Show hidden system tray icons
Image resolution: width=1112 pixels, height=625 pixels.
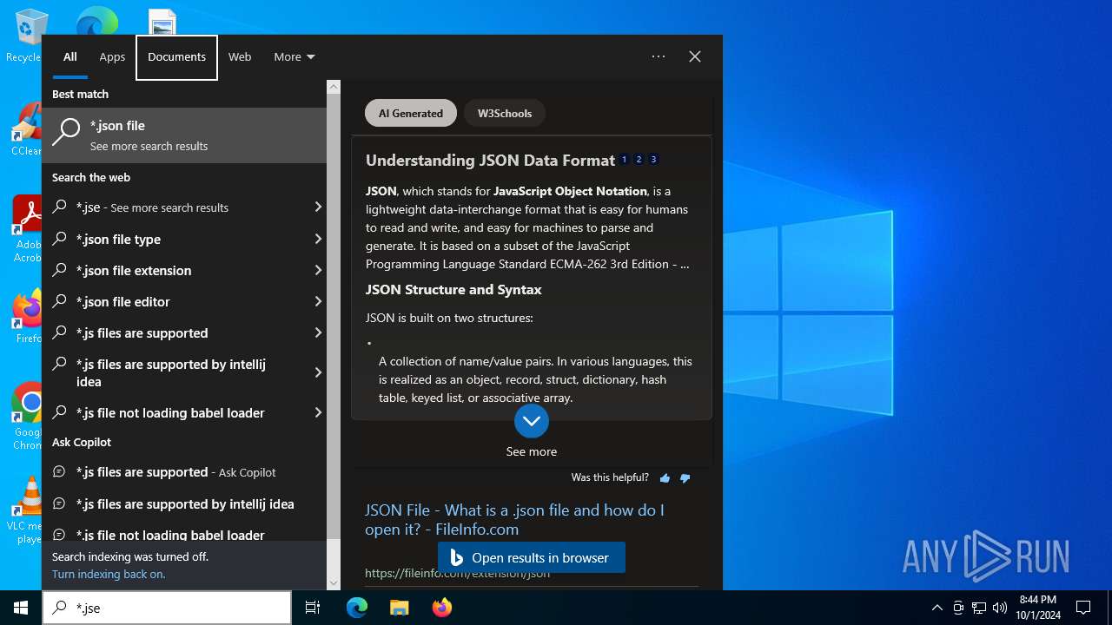coord(937,608)
